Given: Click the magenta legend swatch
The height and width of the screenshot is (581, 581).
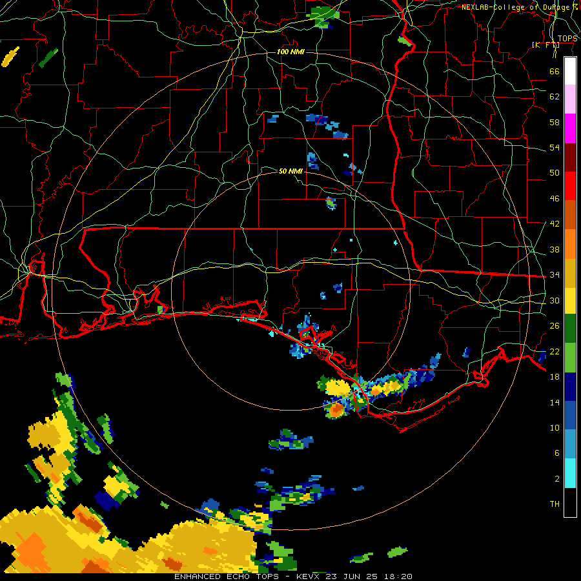Looking at the screenshot, I should pyautogui.click(x=570, y=128).
